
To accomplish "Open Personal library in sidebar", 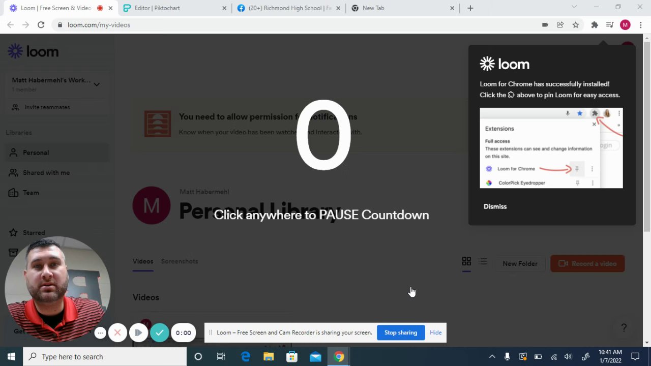I will [x=57, y=152].
